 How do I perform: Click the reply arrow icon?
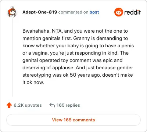coord(52,105)
